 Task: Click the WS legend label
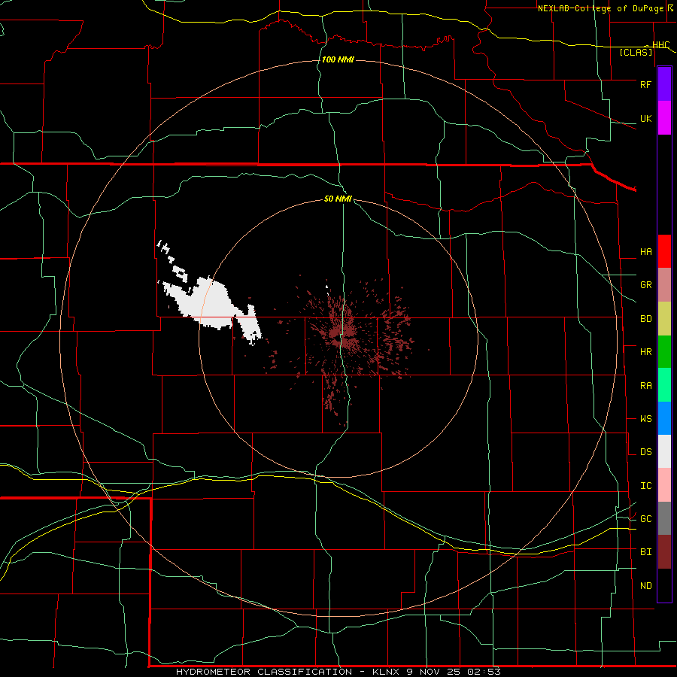click(645, 419)
